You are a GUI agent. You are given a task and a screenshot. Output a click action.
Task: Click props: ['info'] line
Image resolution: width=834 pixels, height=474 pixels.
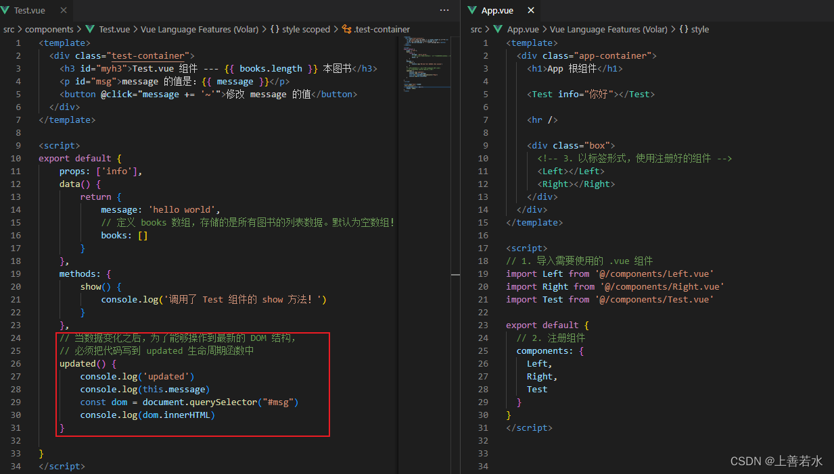(101, 171)
